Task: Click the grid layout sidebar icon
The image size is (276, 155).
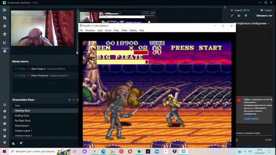Action: click(x=5, y=124)
